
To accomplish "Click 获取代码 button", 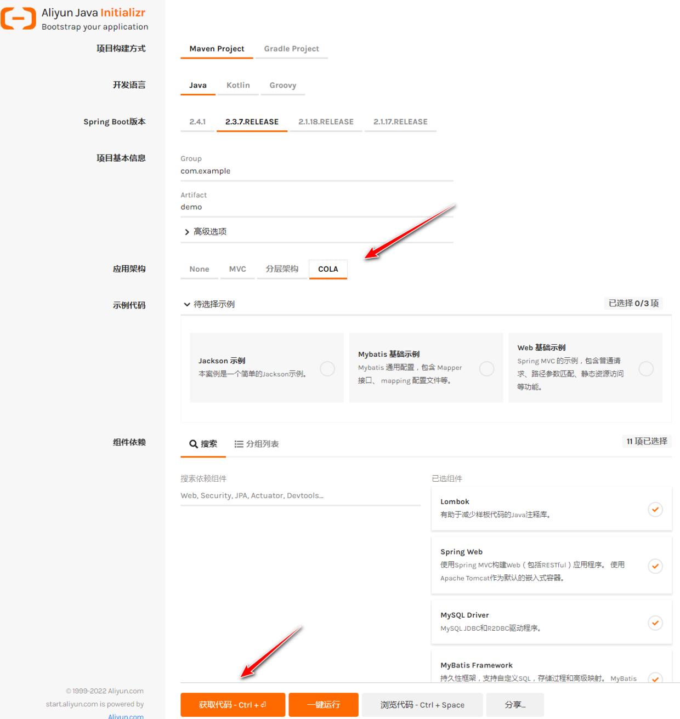I will (x=233, y=705).
